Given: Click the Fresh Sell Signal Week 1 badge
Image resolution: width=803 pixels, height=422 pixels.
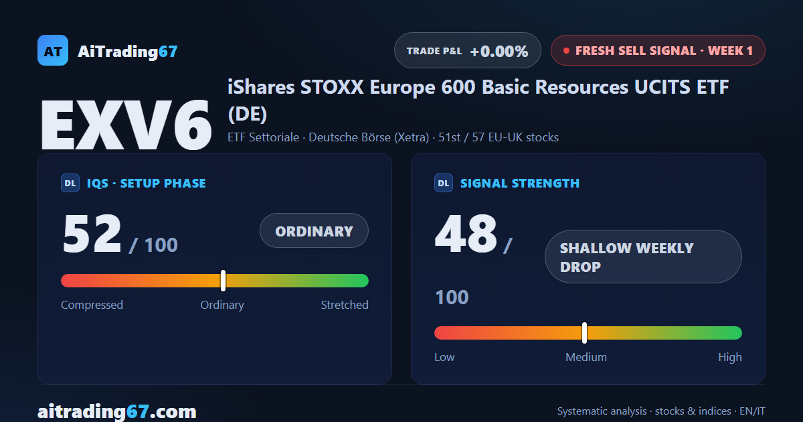Looking at the screenshot, I should [658, 50].
